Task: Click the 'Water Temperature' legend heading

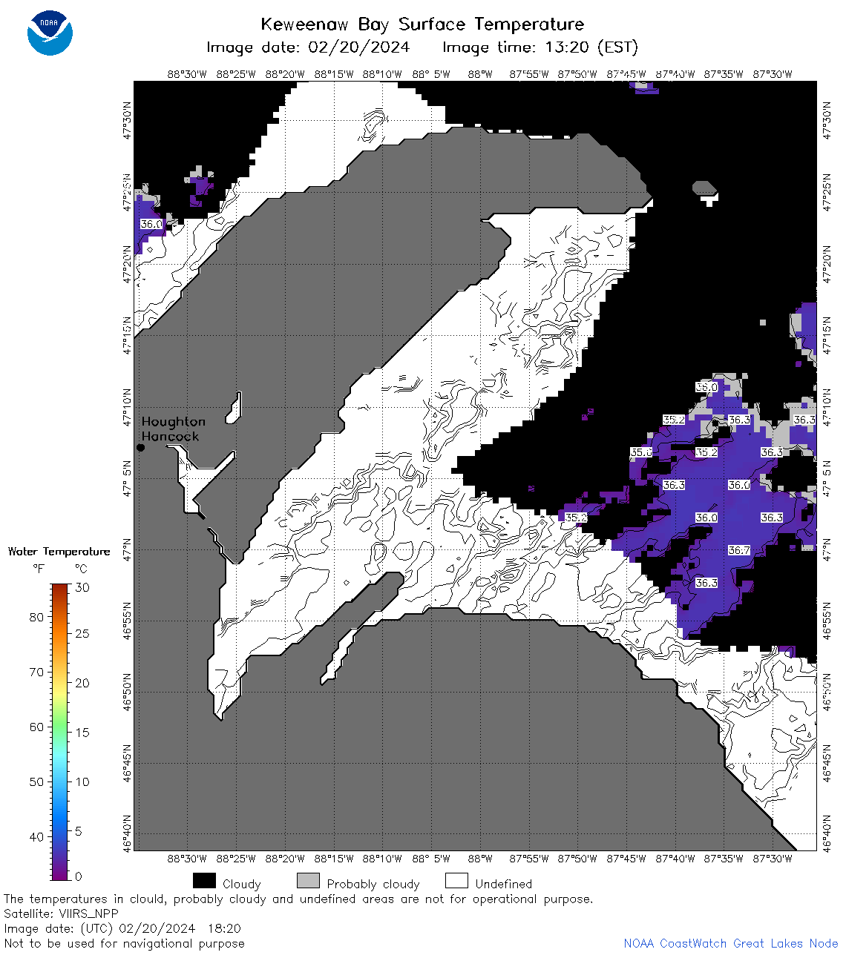Action: pyautogui.click(x=59, y=551)
